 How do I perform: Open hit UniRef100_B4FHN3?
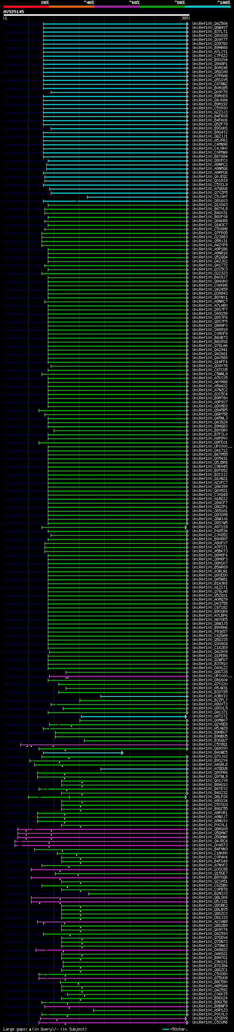click(210, 849)
